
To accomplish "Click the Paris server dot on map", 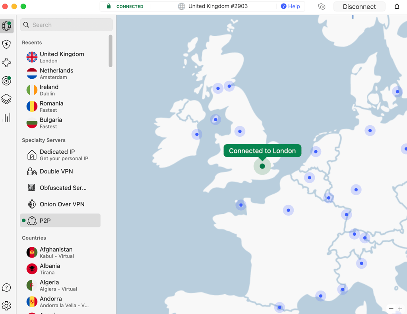I will [289, 210].
